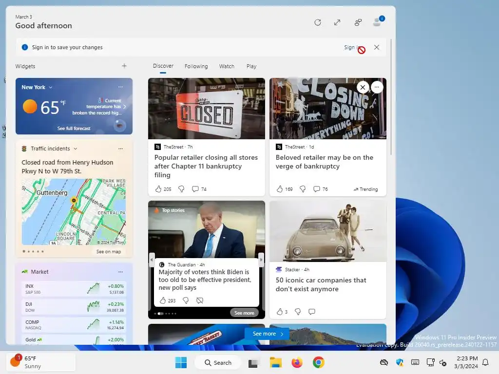Click the taskbar Search box
Viewport: 499px width, 374px height.
pyautogui.click(x=218, y=362)
